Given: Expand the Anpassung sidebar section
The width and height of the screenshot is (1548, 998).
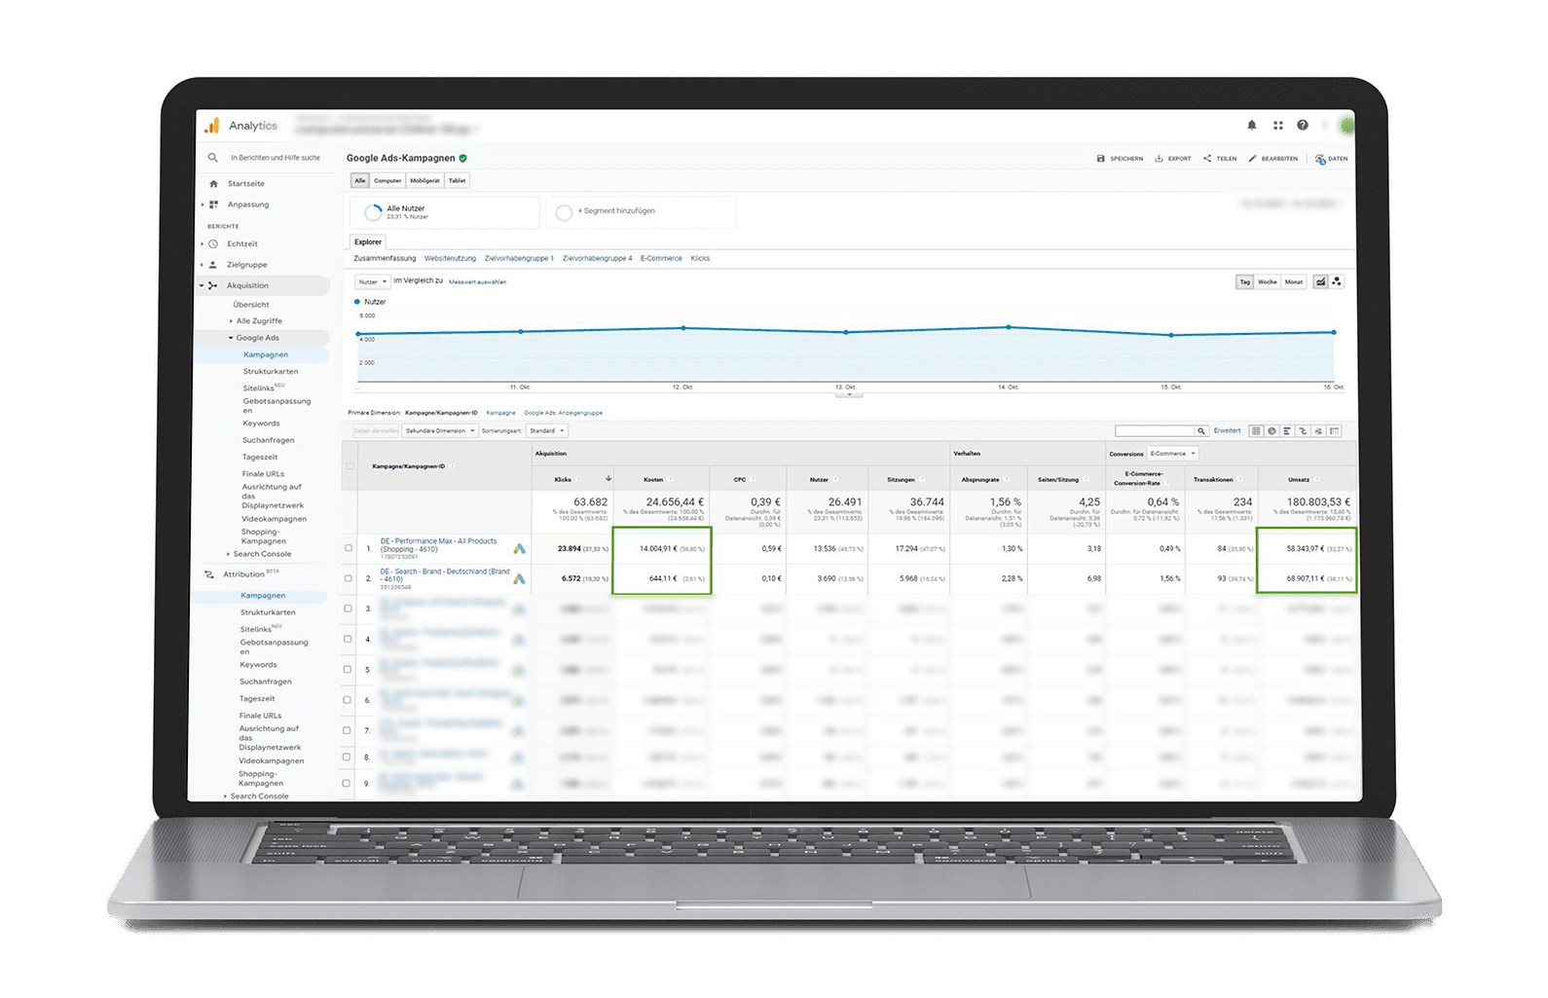Looking at the screenshot, I should (x=203, y=204).
